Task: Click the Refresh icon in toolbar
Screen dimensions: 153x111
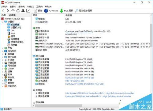Action: coord(18,11)
